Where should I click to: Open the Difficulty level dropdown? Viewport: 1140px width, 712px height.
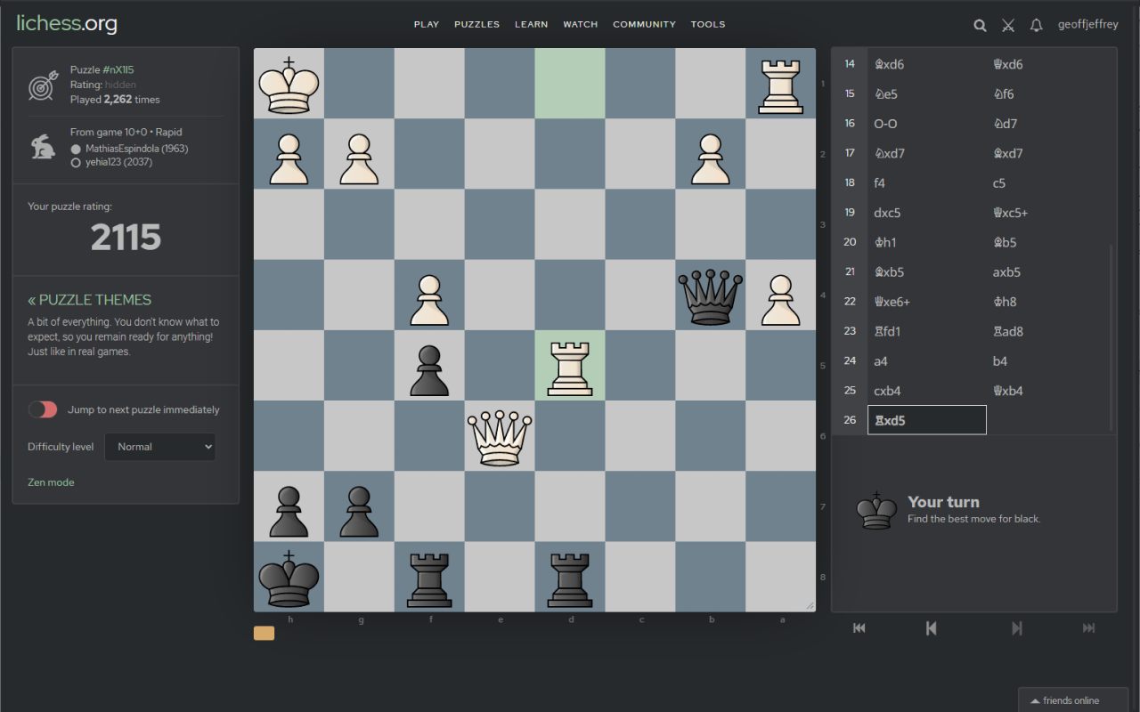(x=159, y=447)
